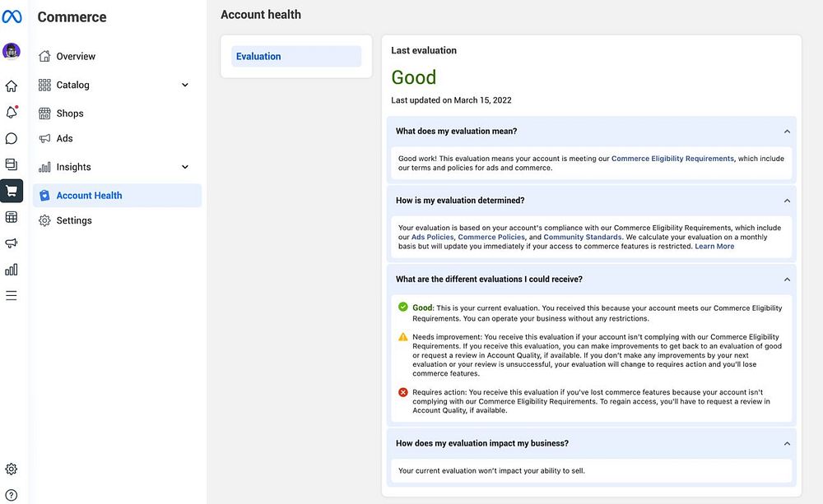Screen dimensions: 823x504
Task: Click the Meta logo icon
Action: (12, 16)
